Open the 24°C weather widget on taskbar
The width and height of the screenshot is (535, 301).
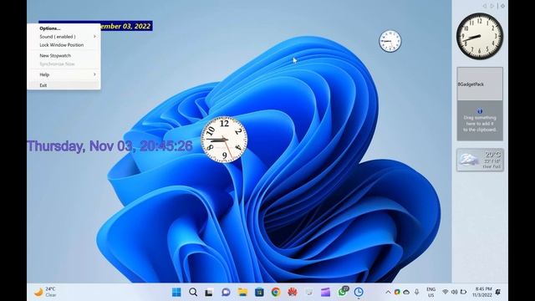[45, 292]
